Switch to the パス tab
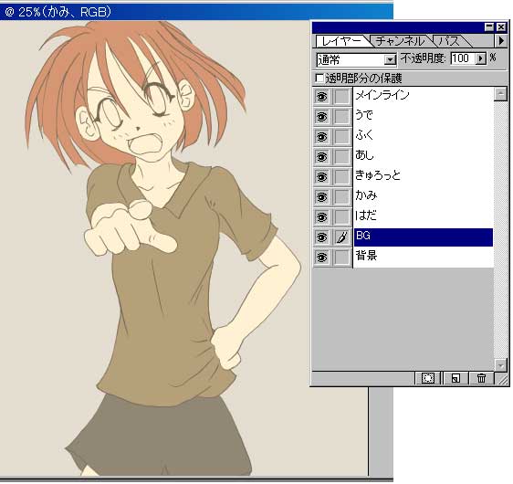The image size is (513, 484). [x=449, y=41]
